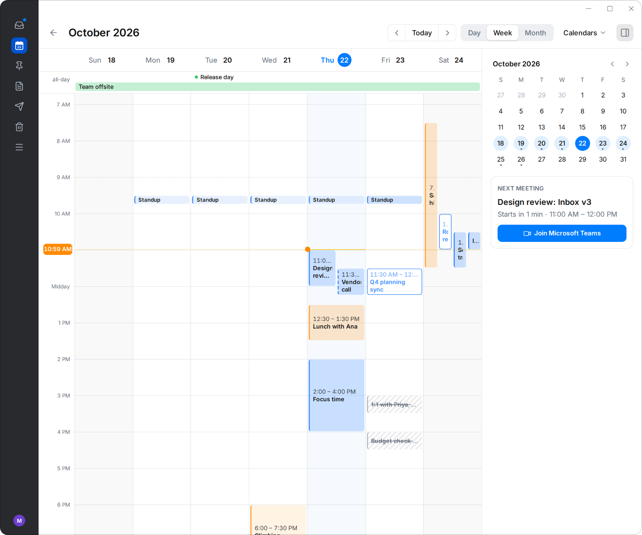The image size is (642, 535).
Task: Open the Team offsite all-day event
Action: [277, 87]
